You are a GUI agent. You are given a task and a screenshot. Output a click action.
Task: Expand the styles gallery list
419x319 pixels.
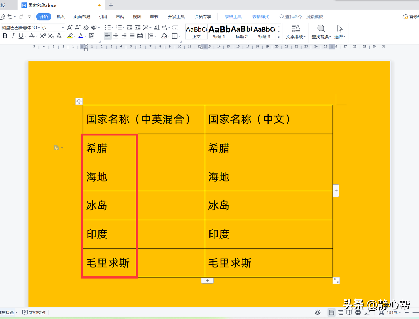pos(279,37)
